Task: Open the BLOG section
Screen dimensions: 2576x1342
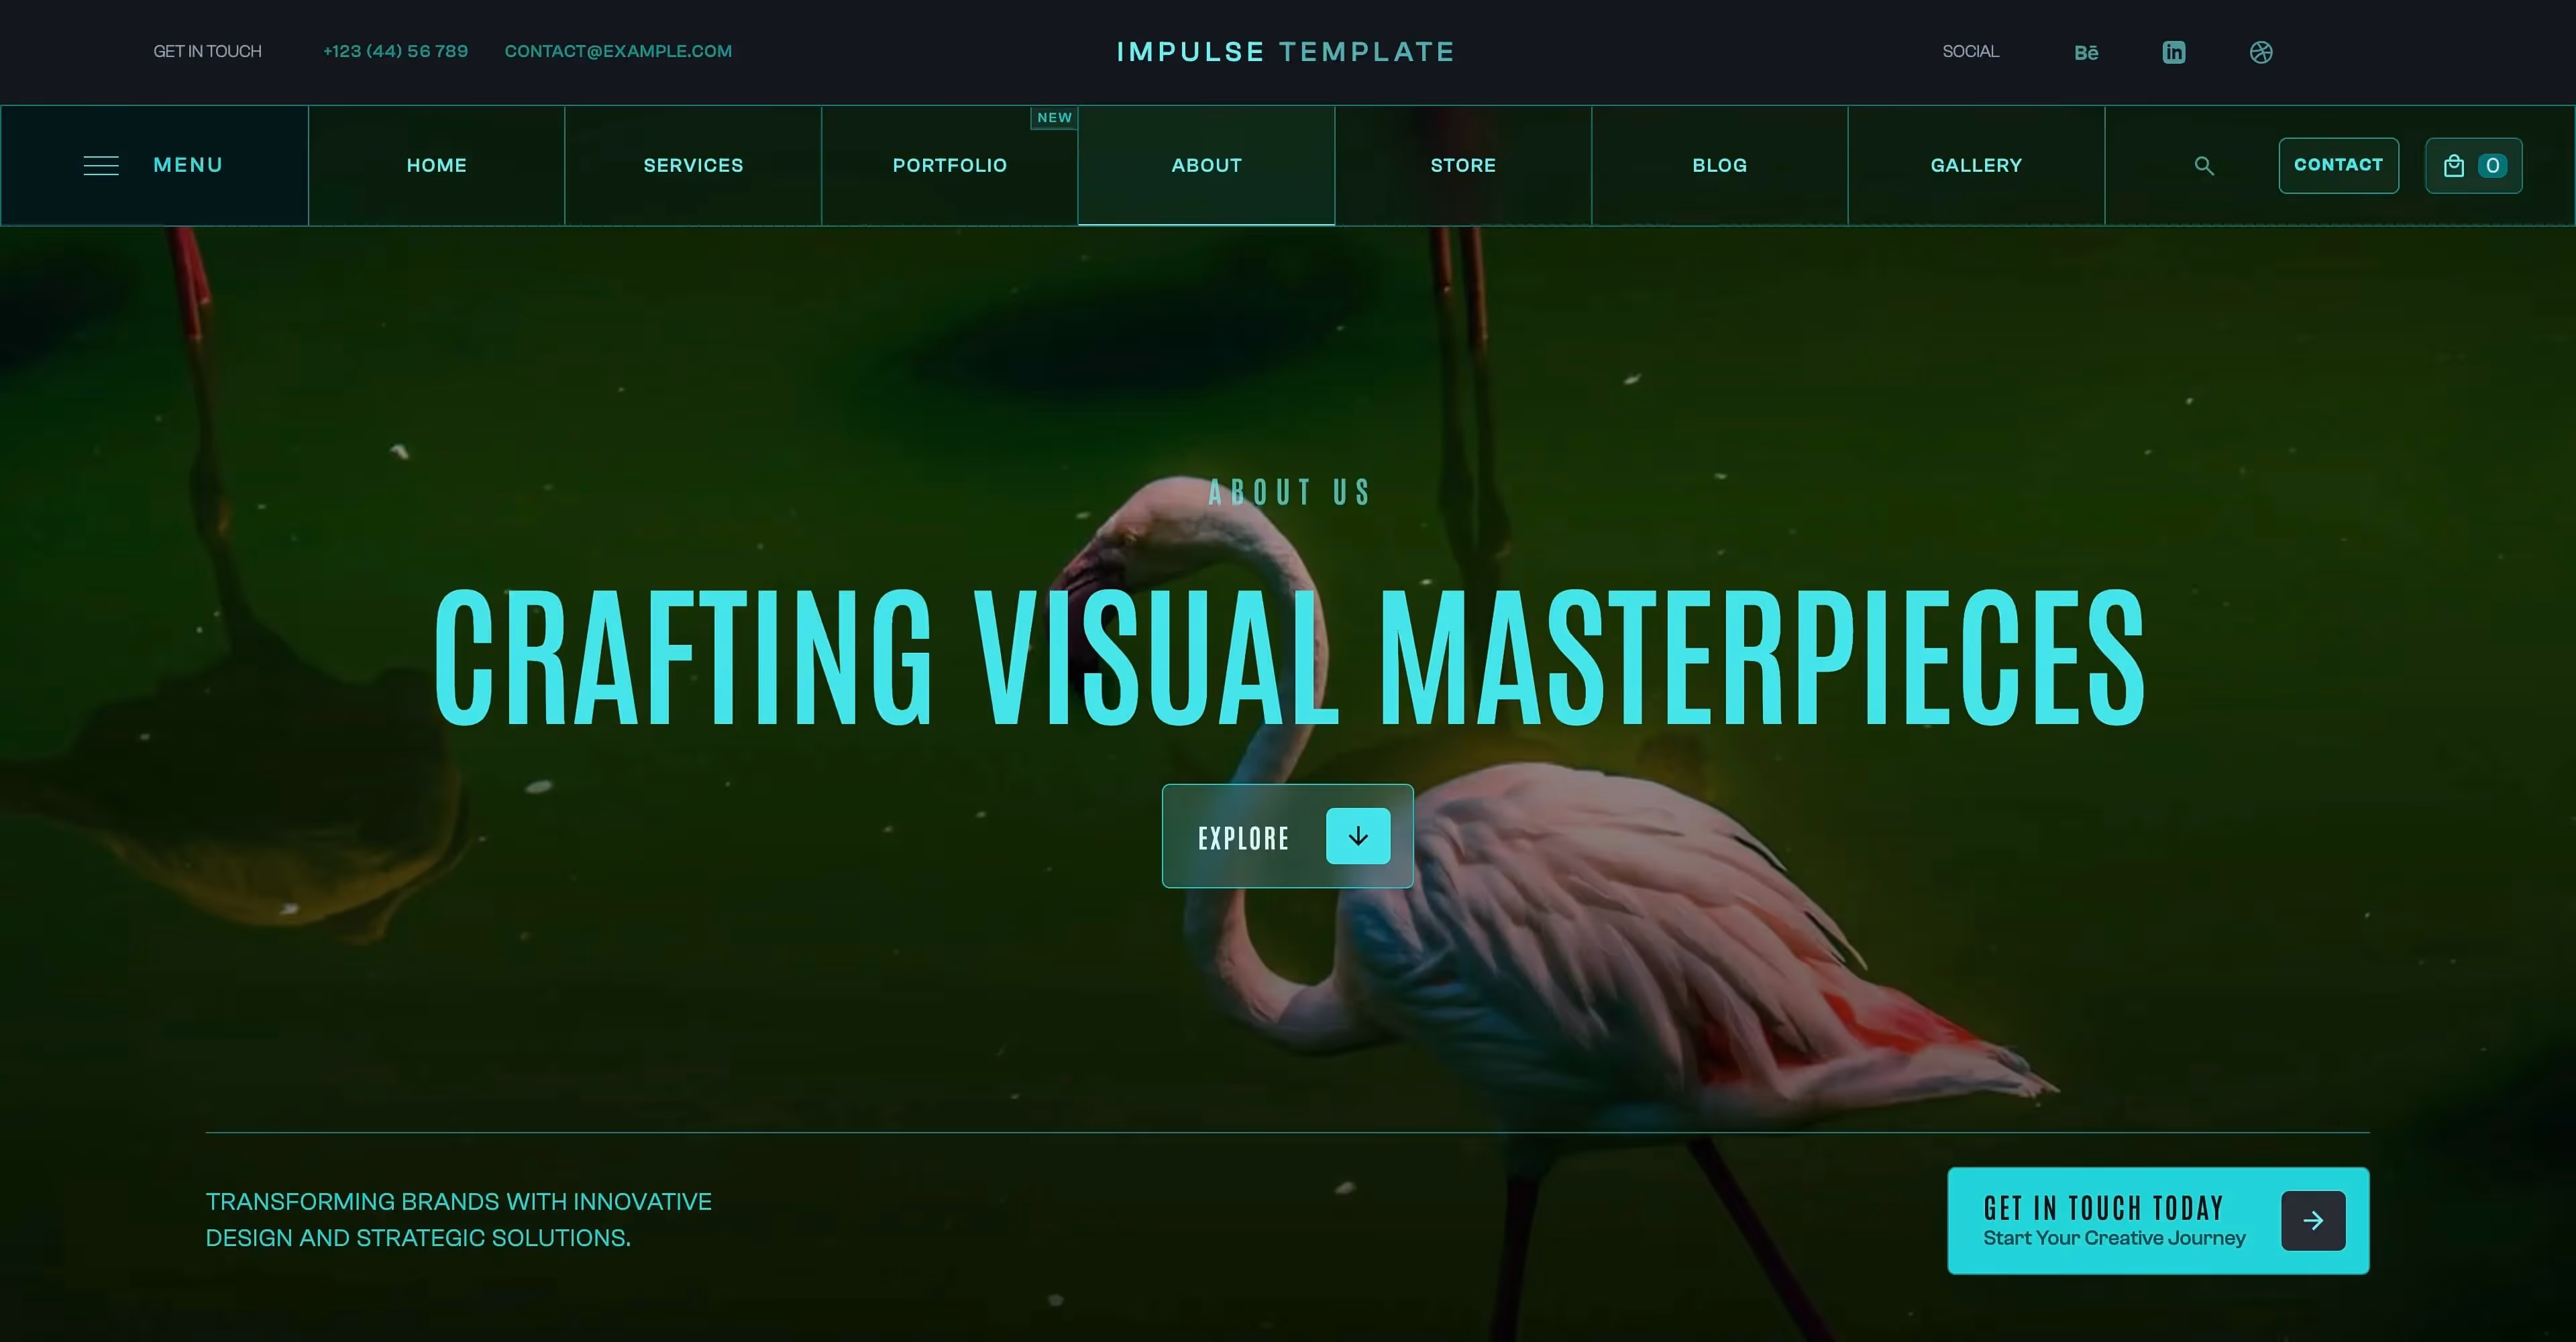Action: (x=1719, y=165)
